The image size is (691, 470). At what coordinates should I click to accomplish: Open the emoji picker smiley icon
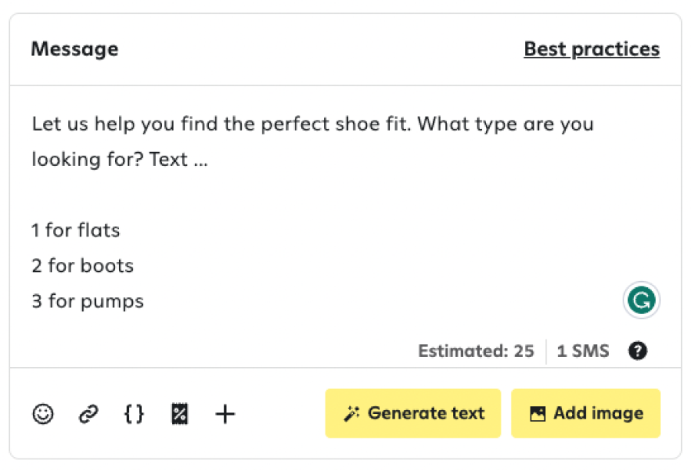coord(43,414)
